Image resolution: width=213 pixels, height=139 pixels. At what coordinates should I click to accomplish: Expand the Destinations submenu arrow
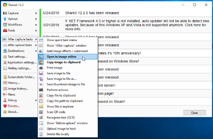(x=36, y=51)
